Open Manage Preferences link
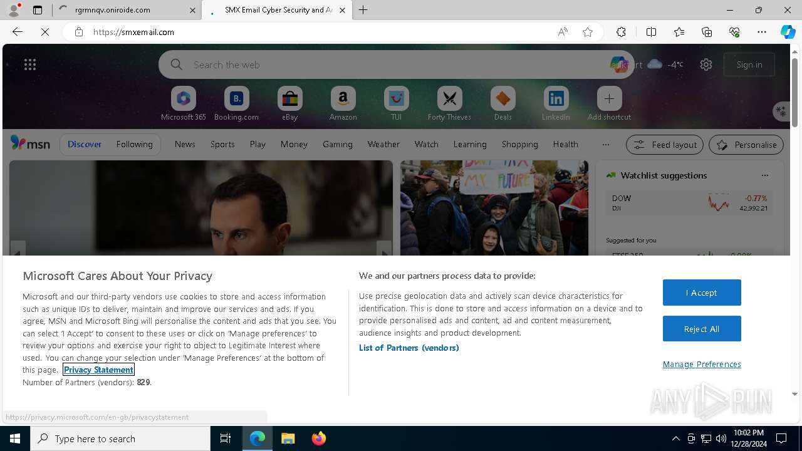Viewport: 802px width, 451px height. (x=702, y=364)
